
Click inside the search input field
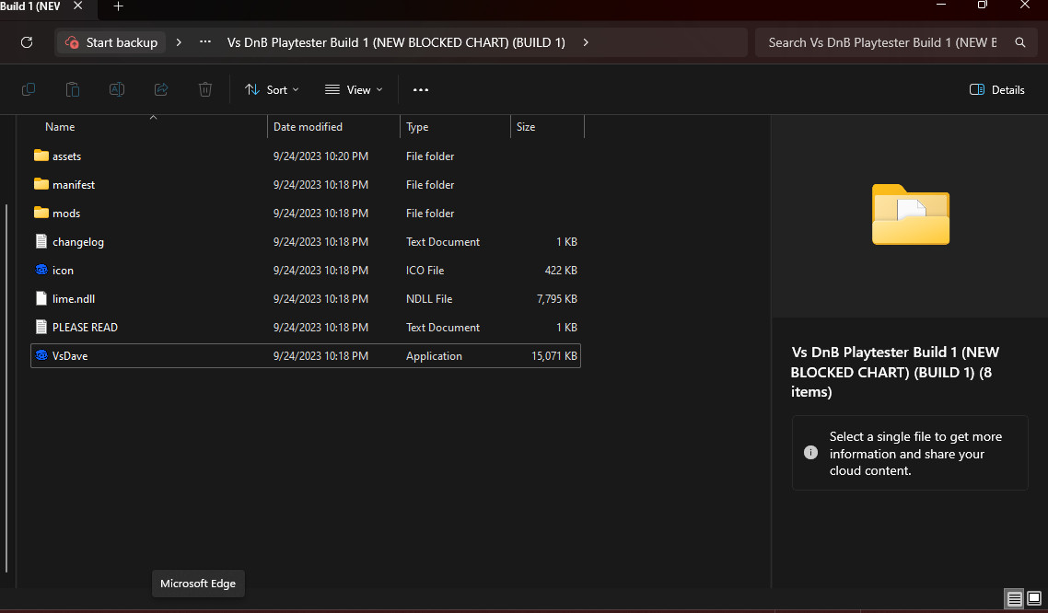pos(875,41)
